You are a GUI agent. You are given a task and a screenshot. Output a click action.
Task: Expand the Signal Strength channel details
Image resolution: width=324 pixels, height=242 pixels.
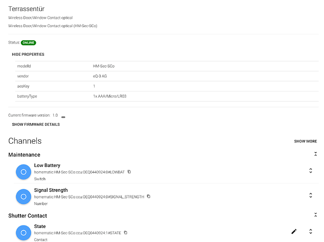pos(310,196)
